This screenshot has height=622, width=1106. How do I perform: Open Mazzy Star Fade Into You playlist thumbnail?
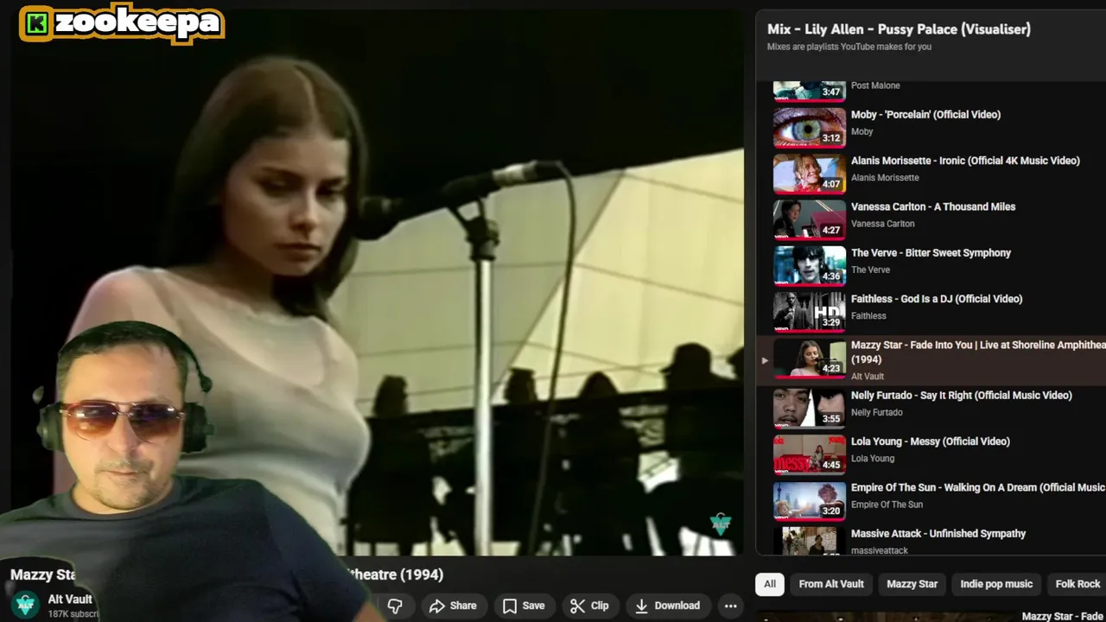coord(810,358)
